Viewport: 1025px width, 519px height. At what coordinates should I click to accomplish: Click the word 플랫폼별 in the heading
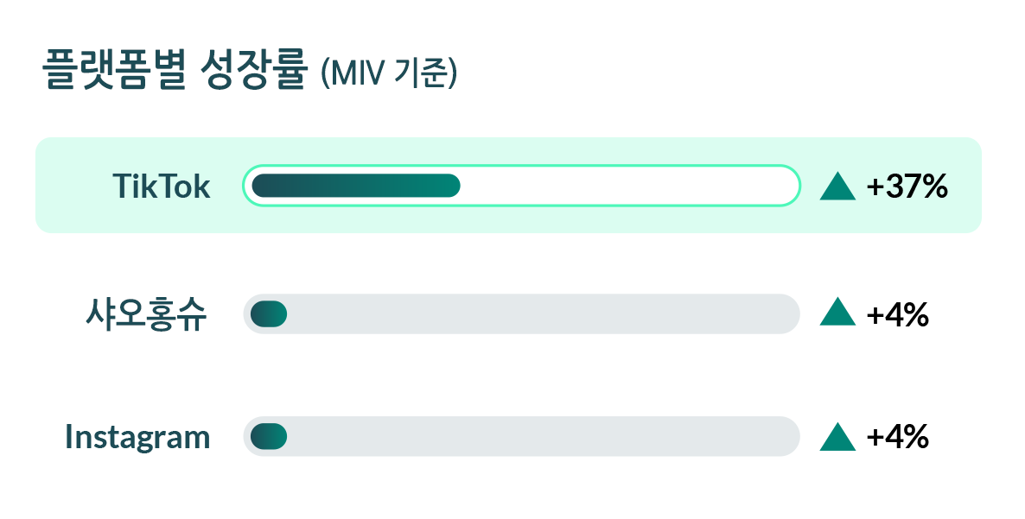pyautogui.click(x=113, y=71)
